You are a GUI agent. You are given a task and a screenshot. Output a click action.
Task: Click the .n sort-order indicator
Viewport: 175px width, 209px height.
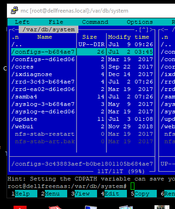pos(15,37)
